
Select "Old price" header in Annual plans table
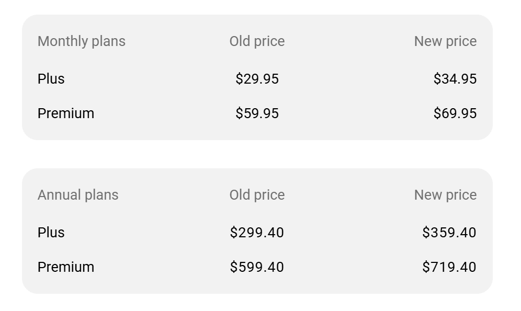(x=257, y=195)
